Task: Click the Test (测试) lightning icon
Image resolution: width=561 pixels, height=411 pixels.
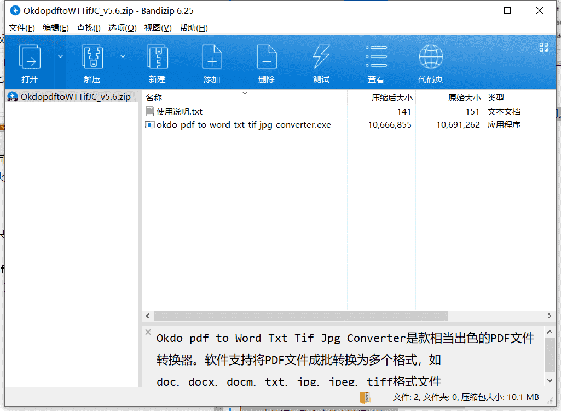Action: tap(321, 57)
